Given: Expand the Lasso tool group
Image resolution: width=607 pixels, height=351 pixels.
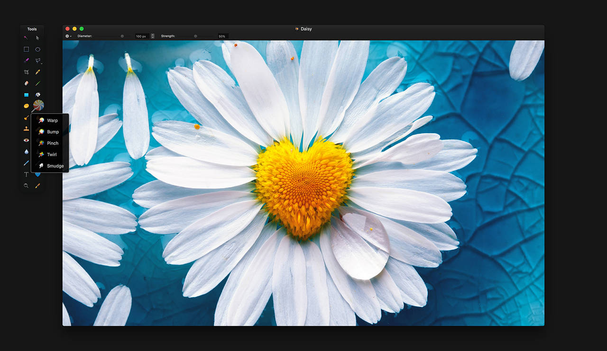Looking at the screenshot, I should point(38,61).
